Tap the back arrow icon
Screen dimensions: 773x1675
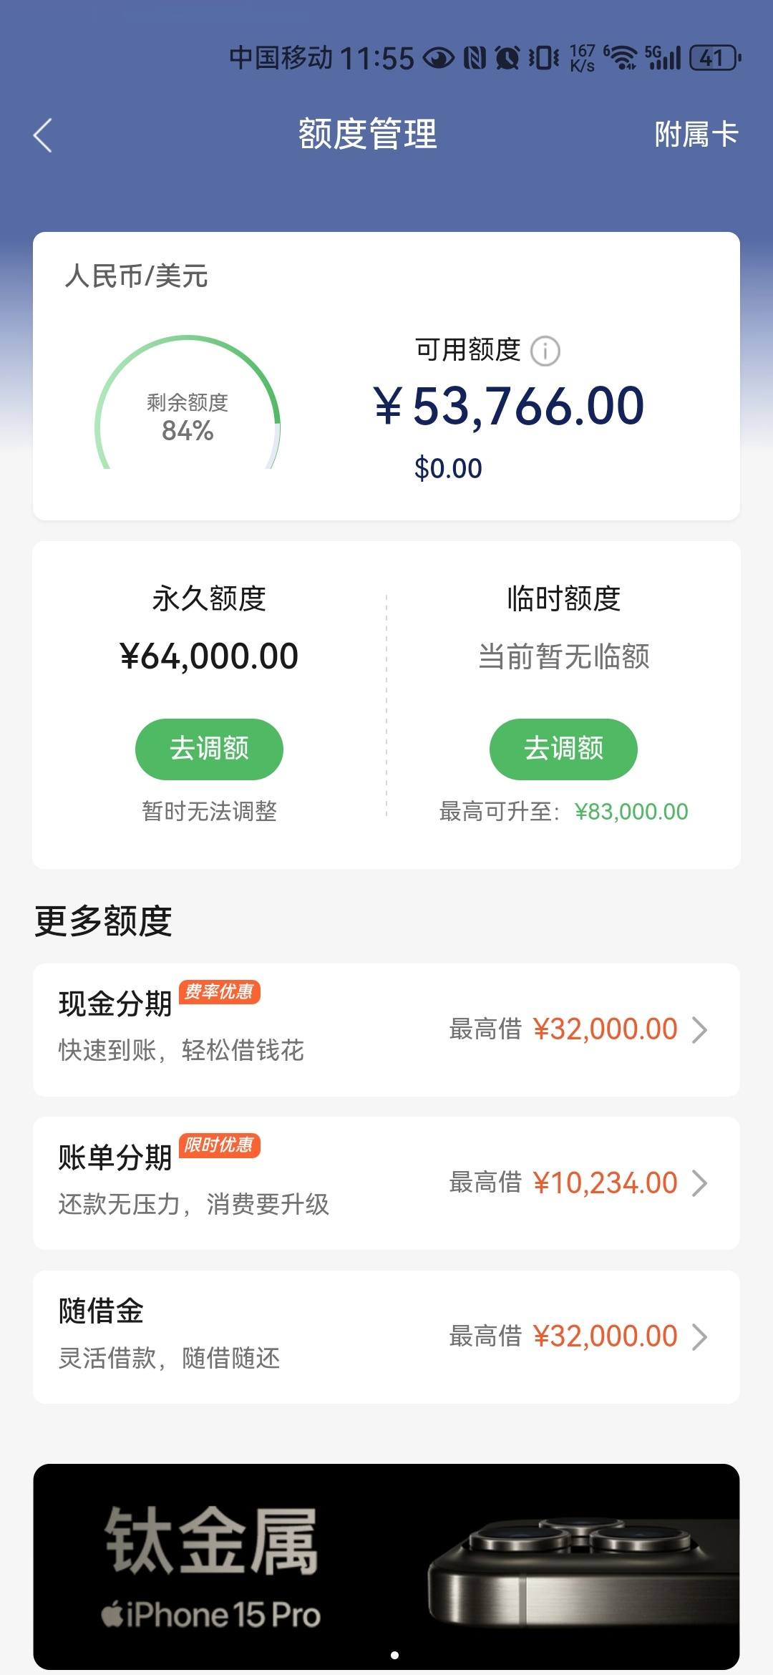coord(43,135)
